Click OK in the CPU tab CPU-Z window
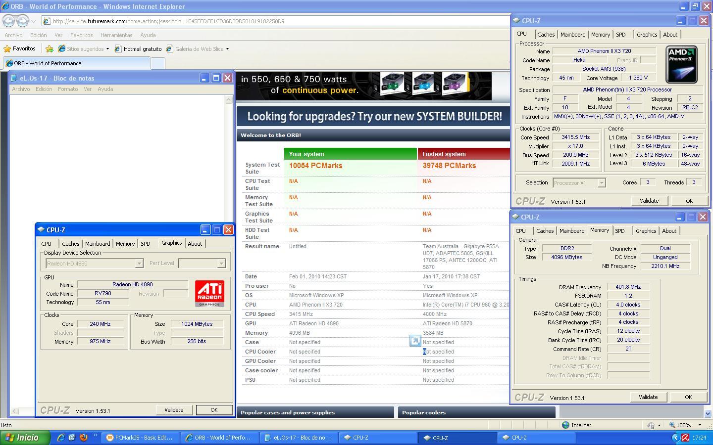This screenshot has height=445, width=713. coord(689,201)
